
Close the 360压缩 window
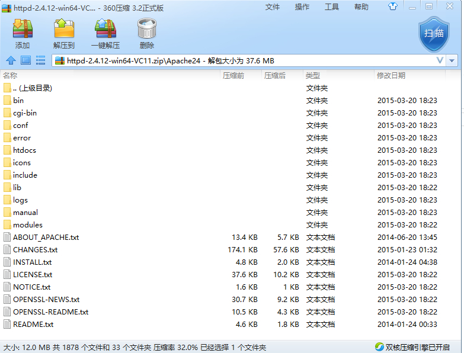pyautogui.click(x=450, y=6)
